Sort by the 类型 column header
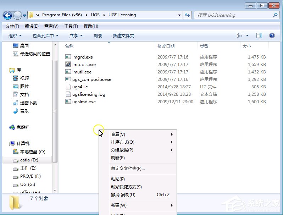Image resolution: width=283 pixels, height=215 pixels. (x=204, y=46)
